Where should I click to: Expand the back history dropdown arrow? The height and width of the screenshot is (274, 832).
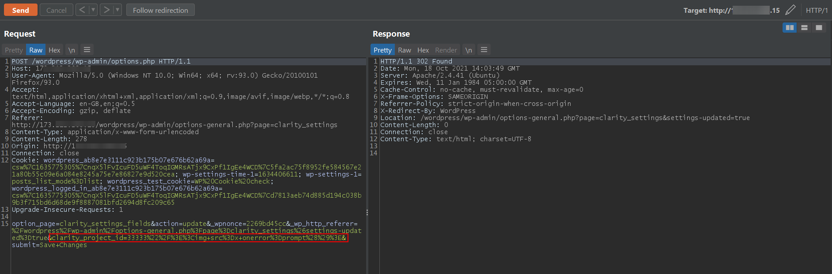(x=93, y=10)
